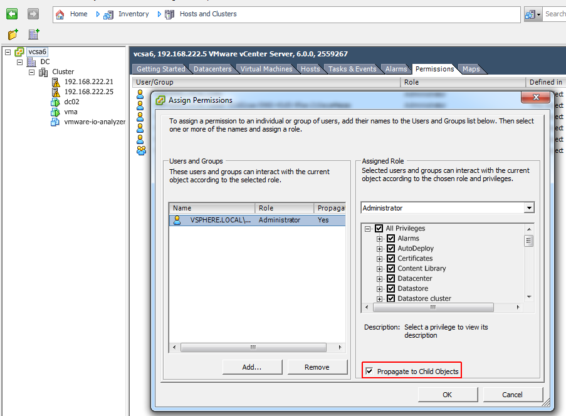Image resolution: width=566 pixels, height=416 pixels.
Task: Expand the AutoDeploy privilege group
Action: tap(379, 249)
